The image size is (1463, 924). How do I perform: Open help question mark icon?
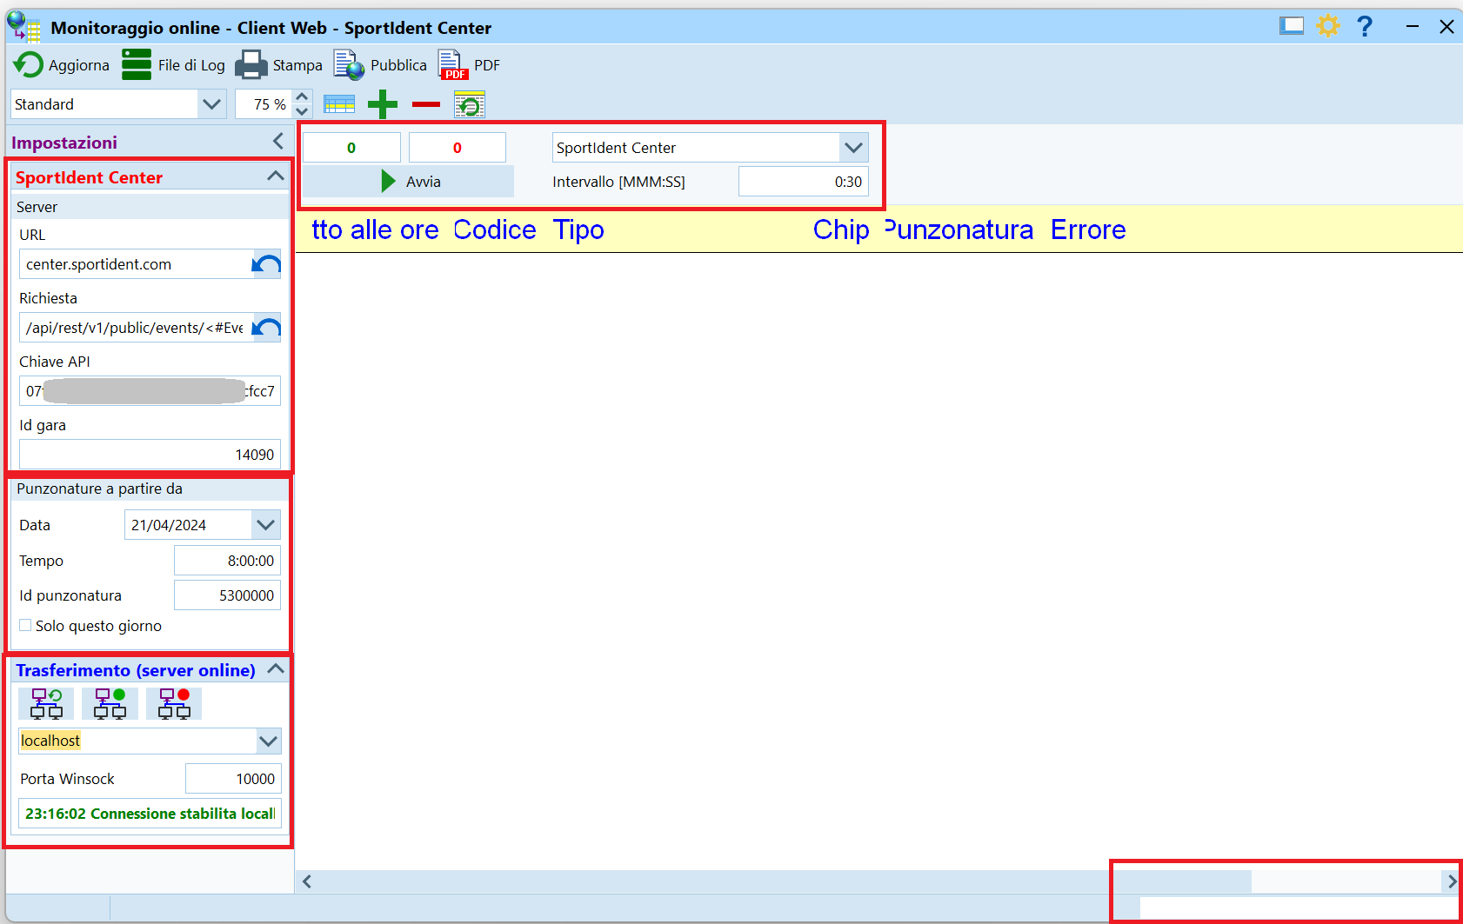tap(1365, 26)
